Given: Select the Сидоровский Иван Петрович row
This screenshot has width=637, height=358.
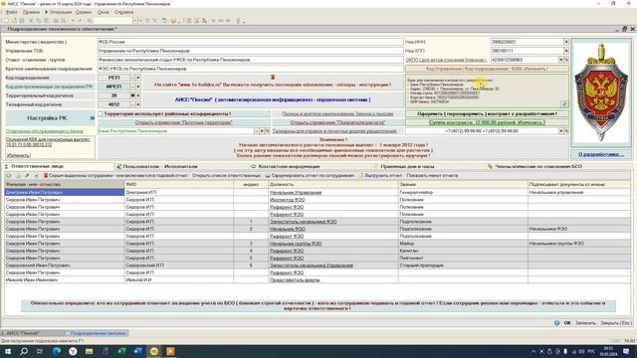Looking at the screenshot, I should [x=318, y=266].
